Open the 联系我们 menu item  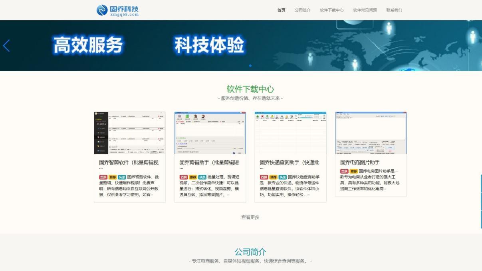(x=395, y=10)
